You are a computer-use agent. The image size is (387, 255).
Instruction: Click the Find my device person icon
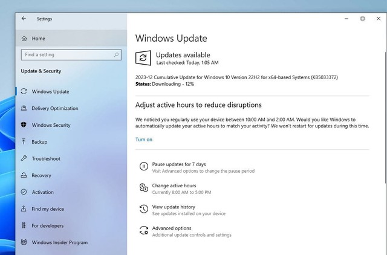(24, 208)
